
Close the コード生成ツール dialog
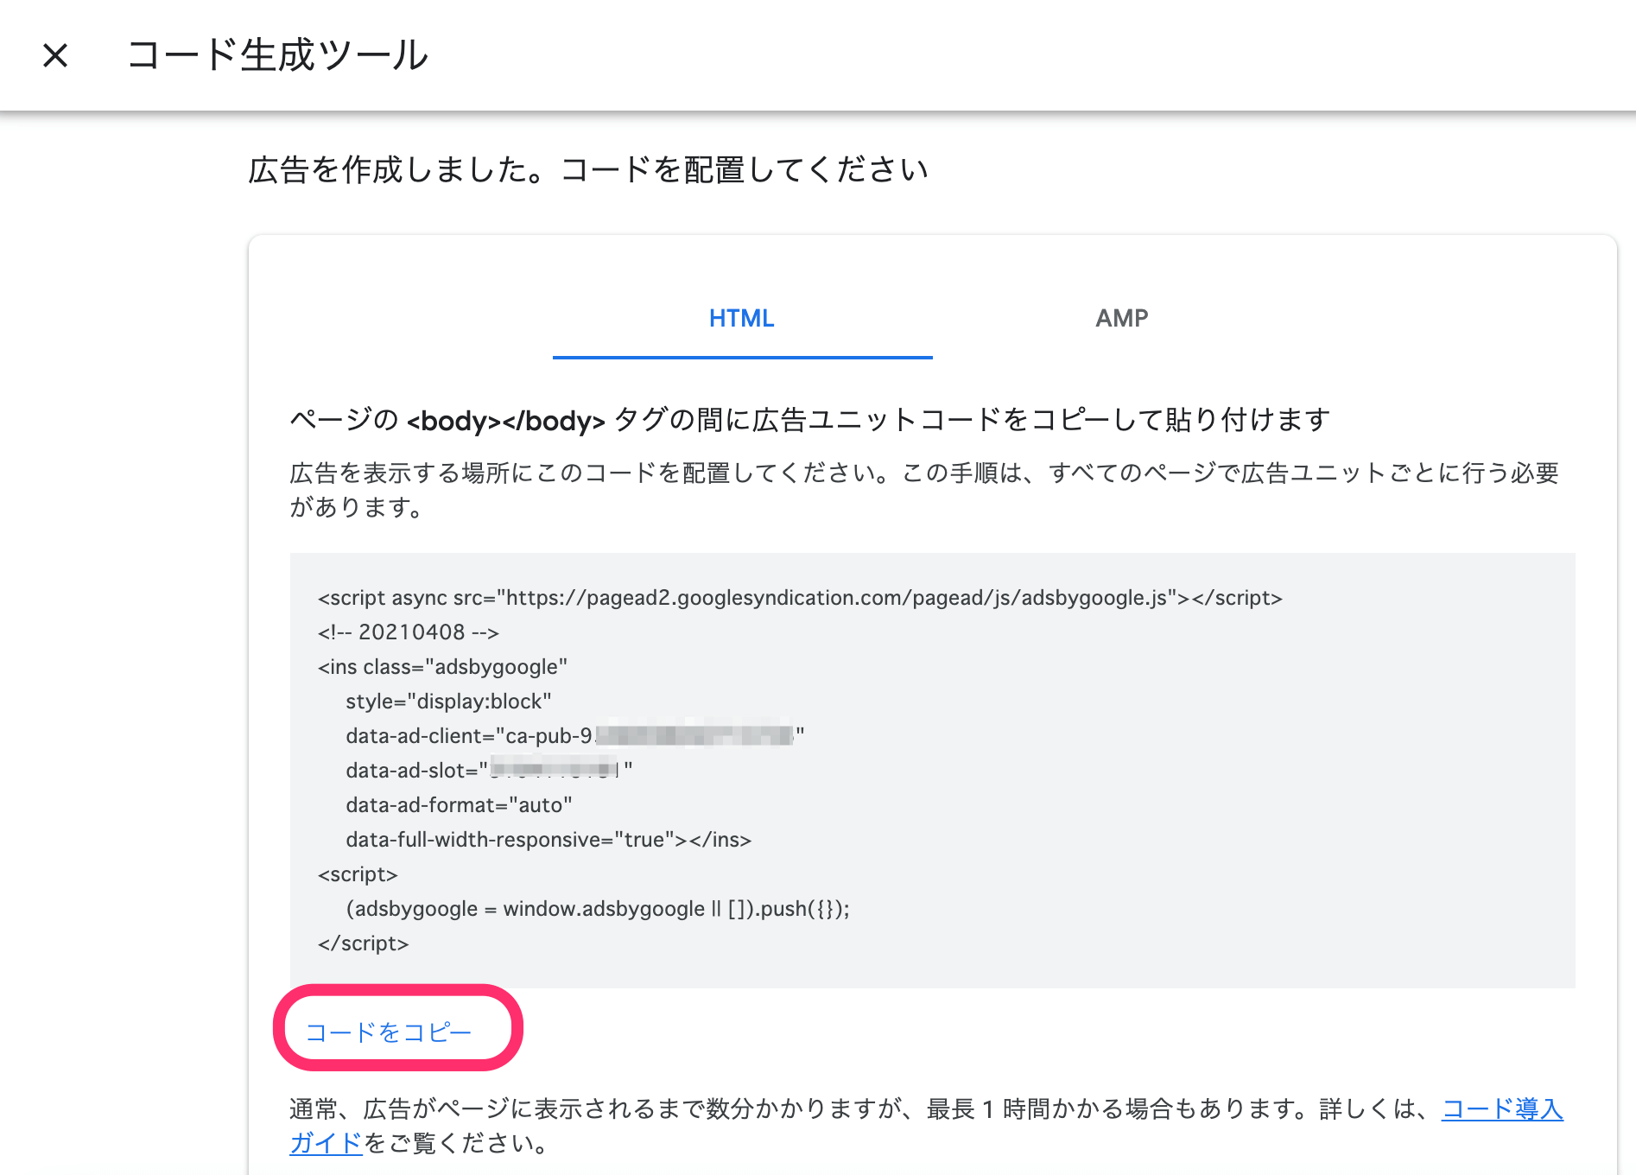[x=55, y=55]
